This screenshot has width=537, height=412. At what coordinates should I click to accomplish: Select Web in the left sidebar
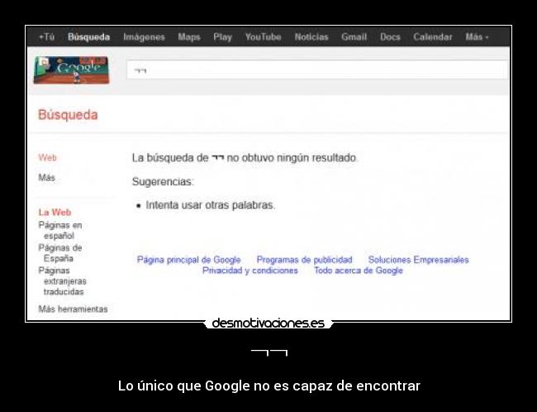click(x=47, y=158)
